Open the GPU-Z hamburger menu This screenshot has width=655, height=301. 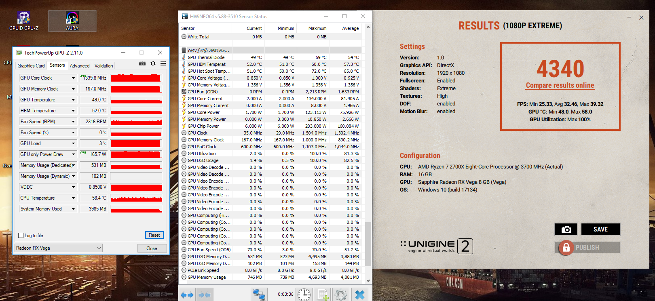click(163, 63)
